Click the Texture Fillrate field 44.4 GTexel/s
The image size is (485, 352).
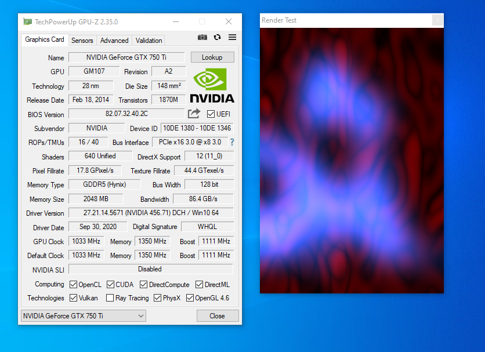coord(204,170)
